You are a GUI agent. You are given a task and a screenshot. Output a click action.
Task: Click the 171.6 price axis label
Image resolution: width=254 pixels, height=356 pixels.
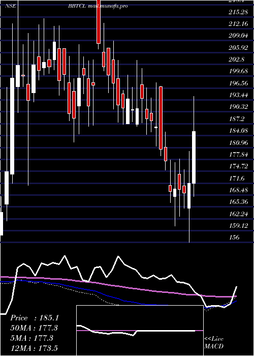tap(237, 178)
